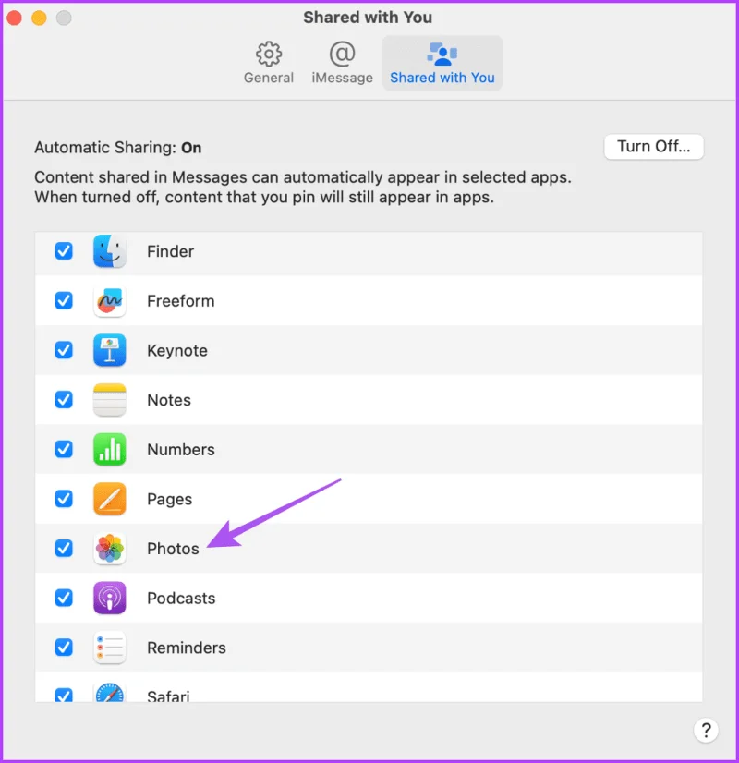Select the Shared with You tab
The image size is (739, 763).
pyautogui.click(x=442, y=63)
